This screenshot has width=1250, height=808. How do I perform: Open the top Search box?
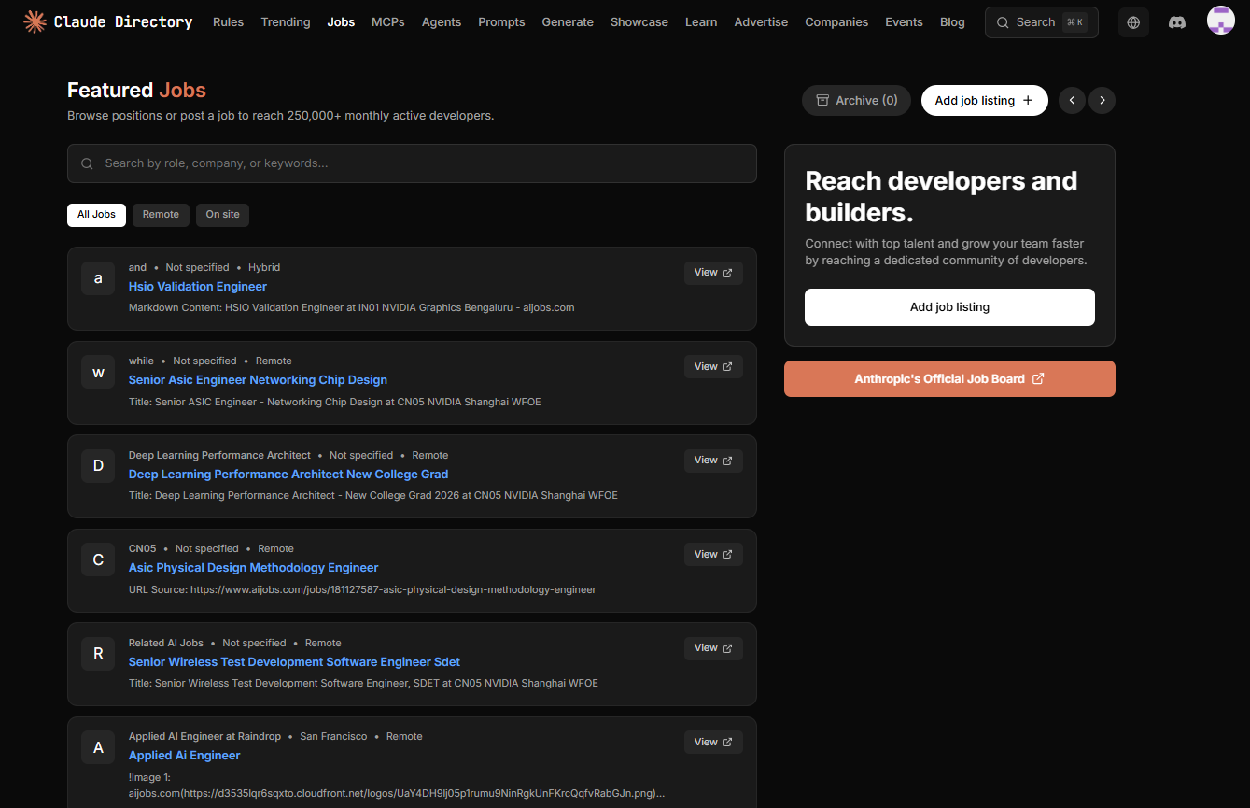coord(1041,22)
